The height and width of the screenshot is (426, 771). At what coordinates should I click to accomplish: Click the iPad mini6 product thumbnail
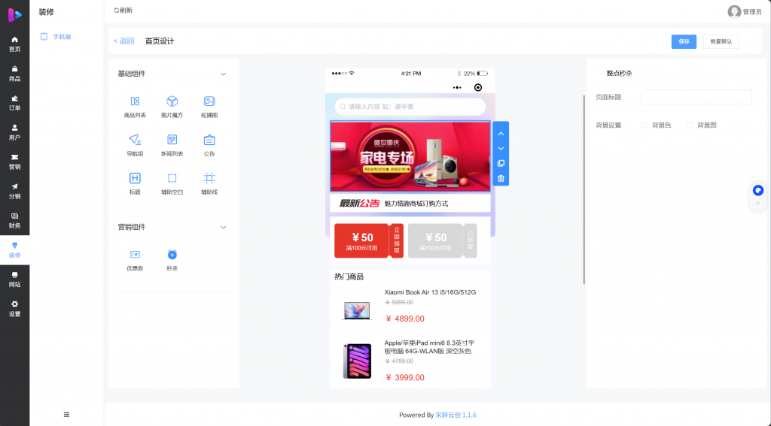pyautogui.click(x=357, y=361)
